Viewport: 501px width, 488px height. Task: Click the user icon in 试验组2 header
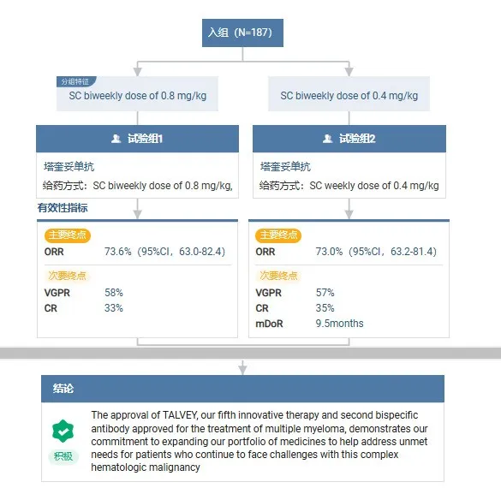[x=327, y=139]
